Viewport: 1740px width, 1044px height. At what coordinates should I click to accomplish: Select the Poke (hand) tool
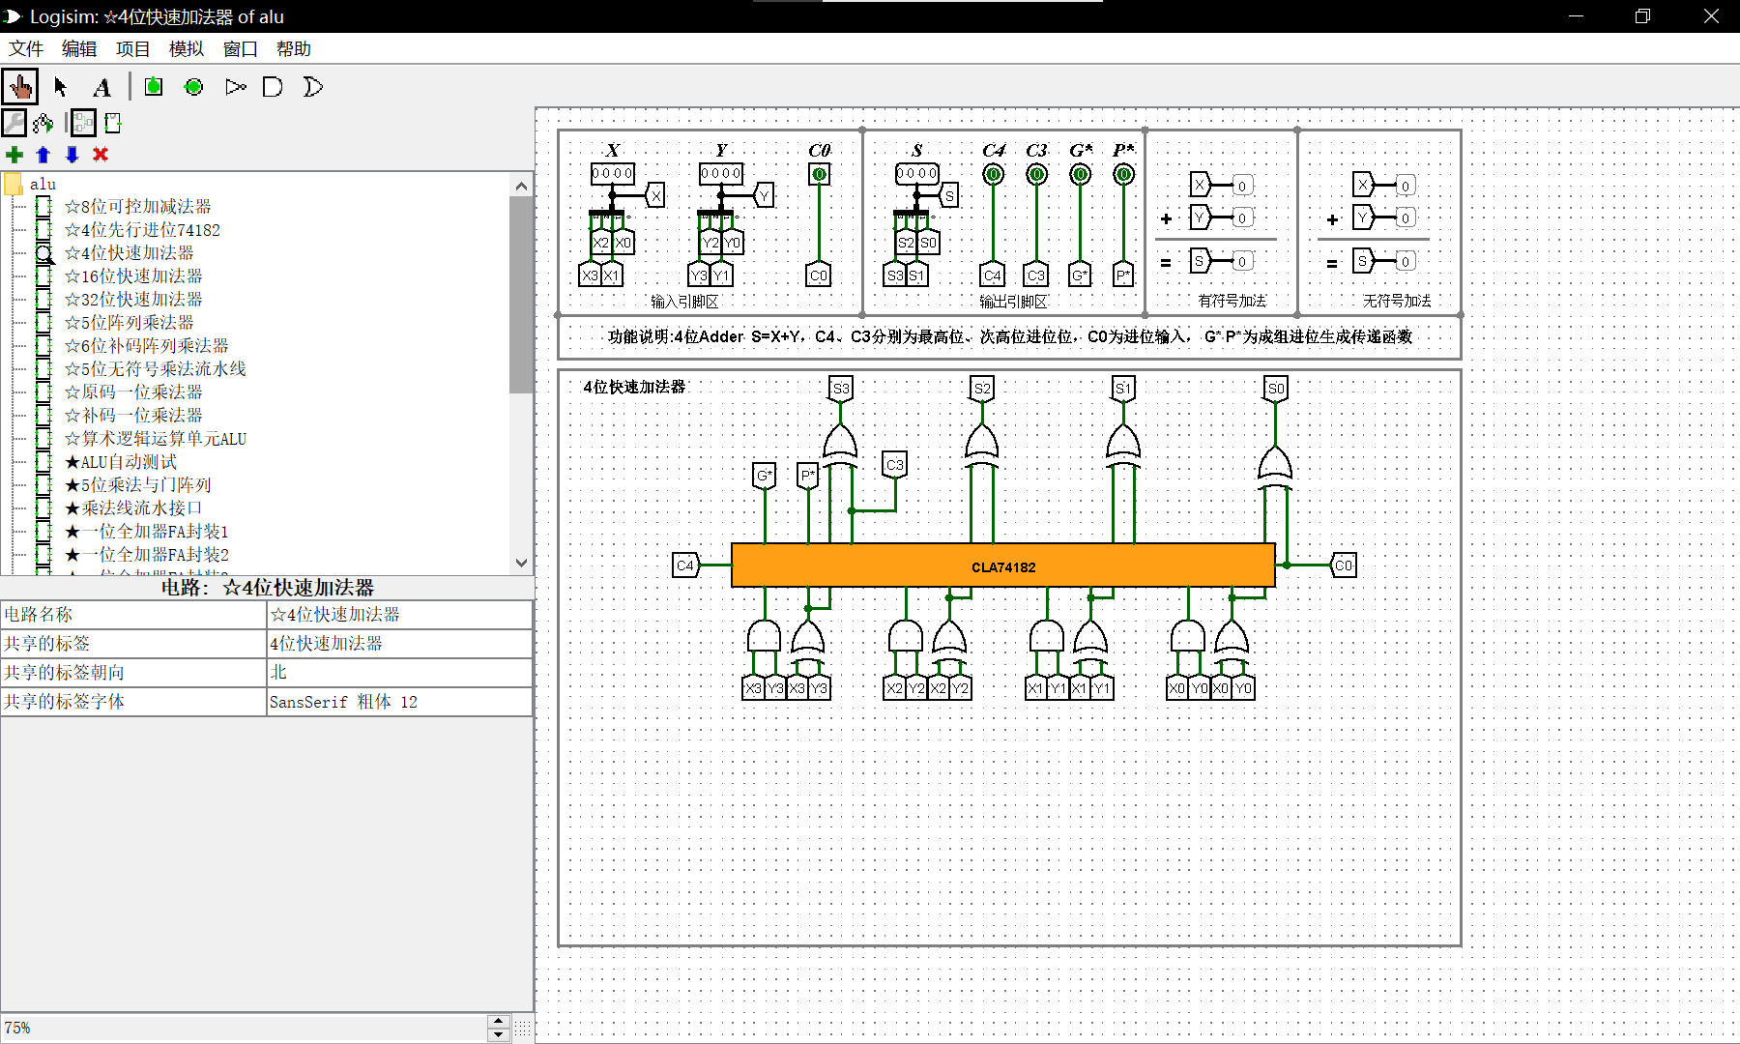click(19, 87)
